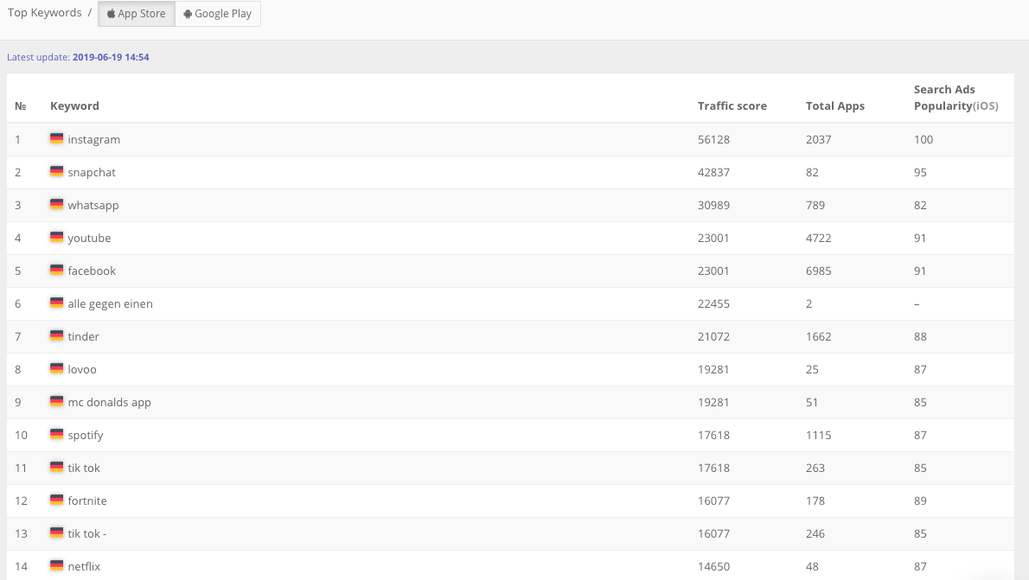1029x580 pixels.
Task: Click the German flag next to lovoo
Action: (56, 368)
